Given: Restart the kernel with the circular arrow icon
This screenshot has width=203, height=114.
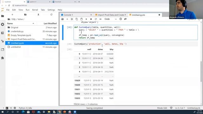Looking at the screenshot, I should [96, 19].
